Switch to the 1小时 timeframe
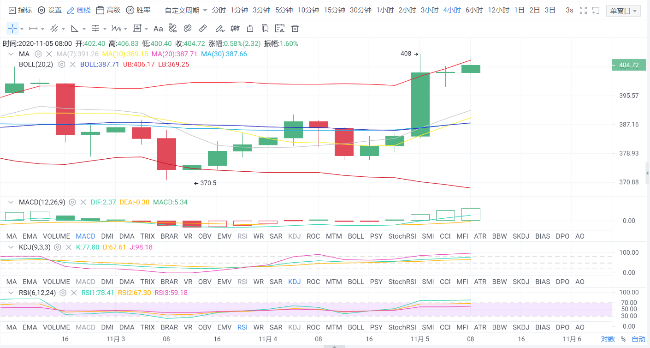The image size is (650, 348). 384,10
